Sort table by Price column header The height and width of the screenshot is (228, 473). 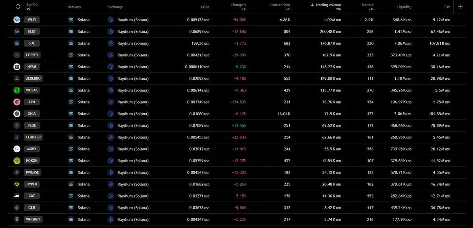tap(205, 7)
